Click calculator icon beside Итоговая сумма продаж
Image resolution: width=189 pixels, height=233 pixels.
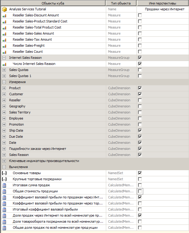click(x=4, y=185)
